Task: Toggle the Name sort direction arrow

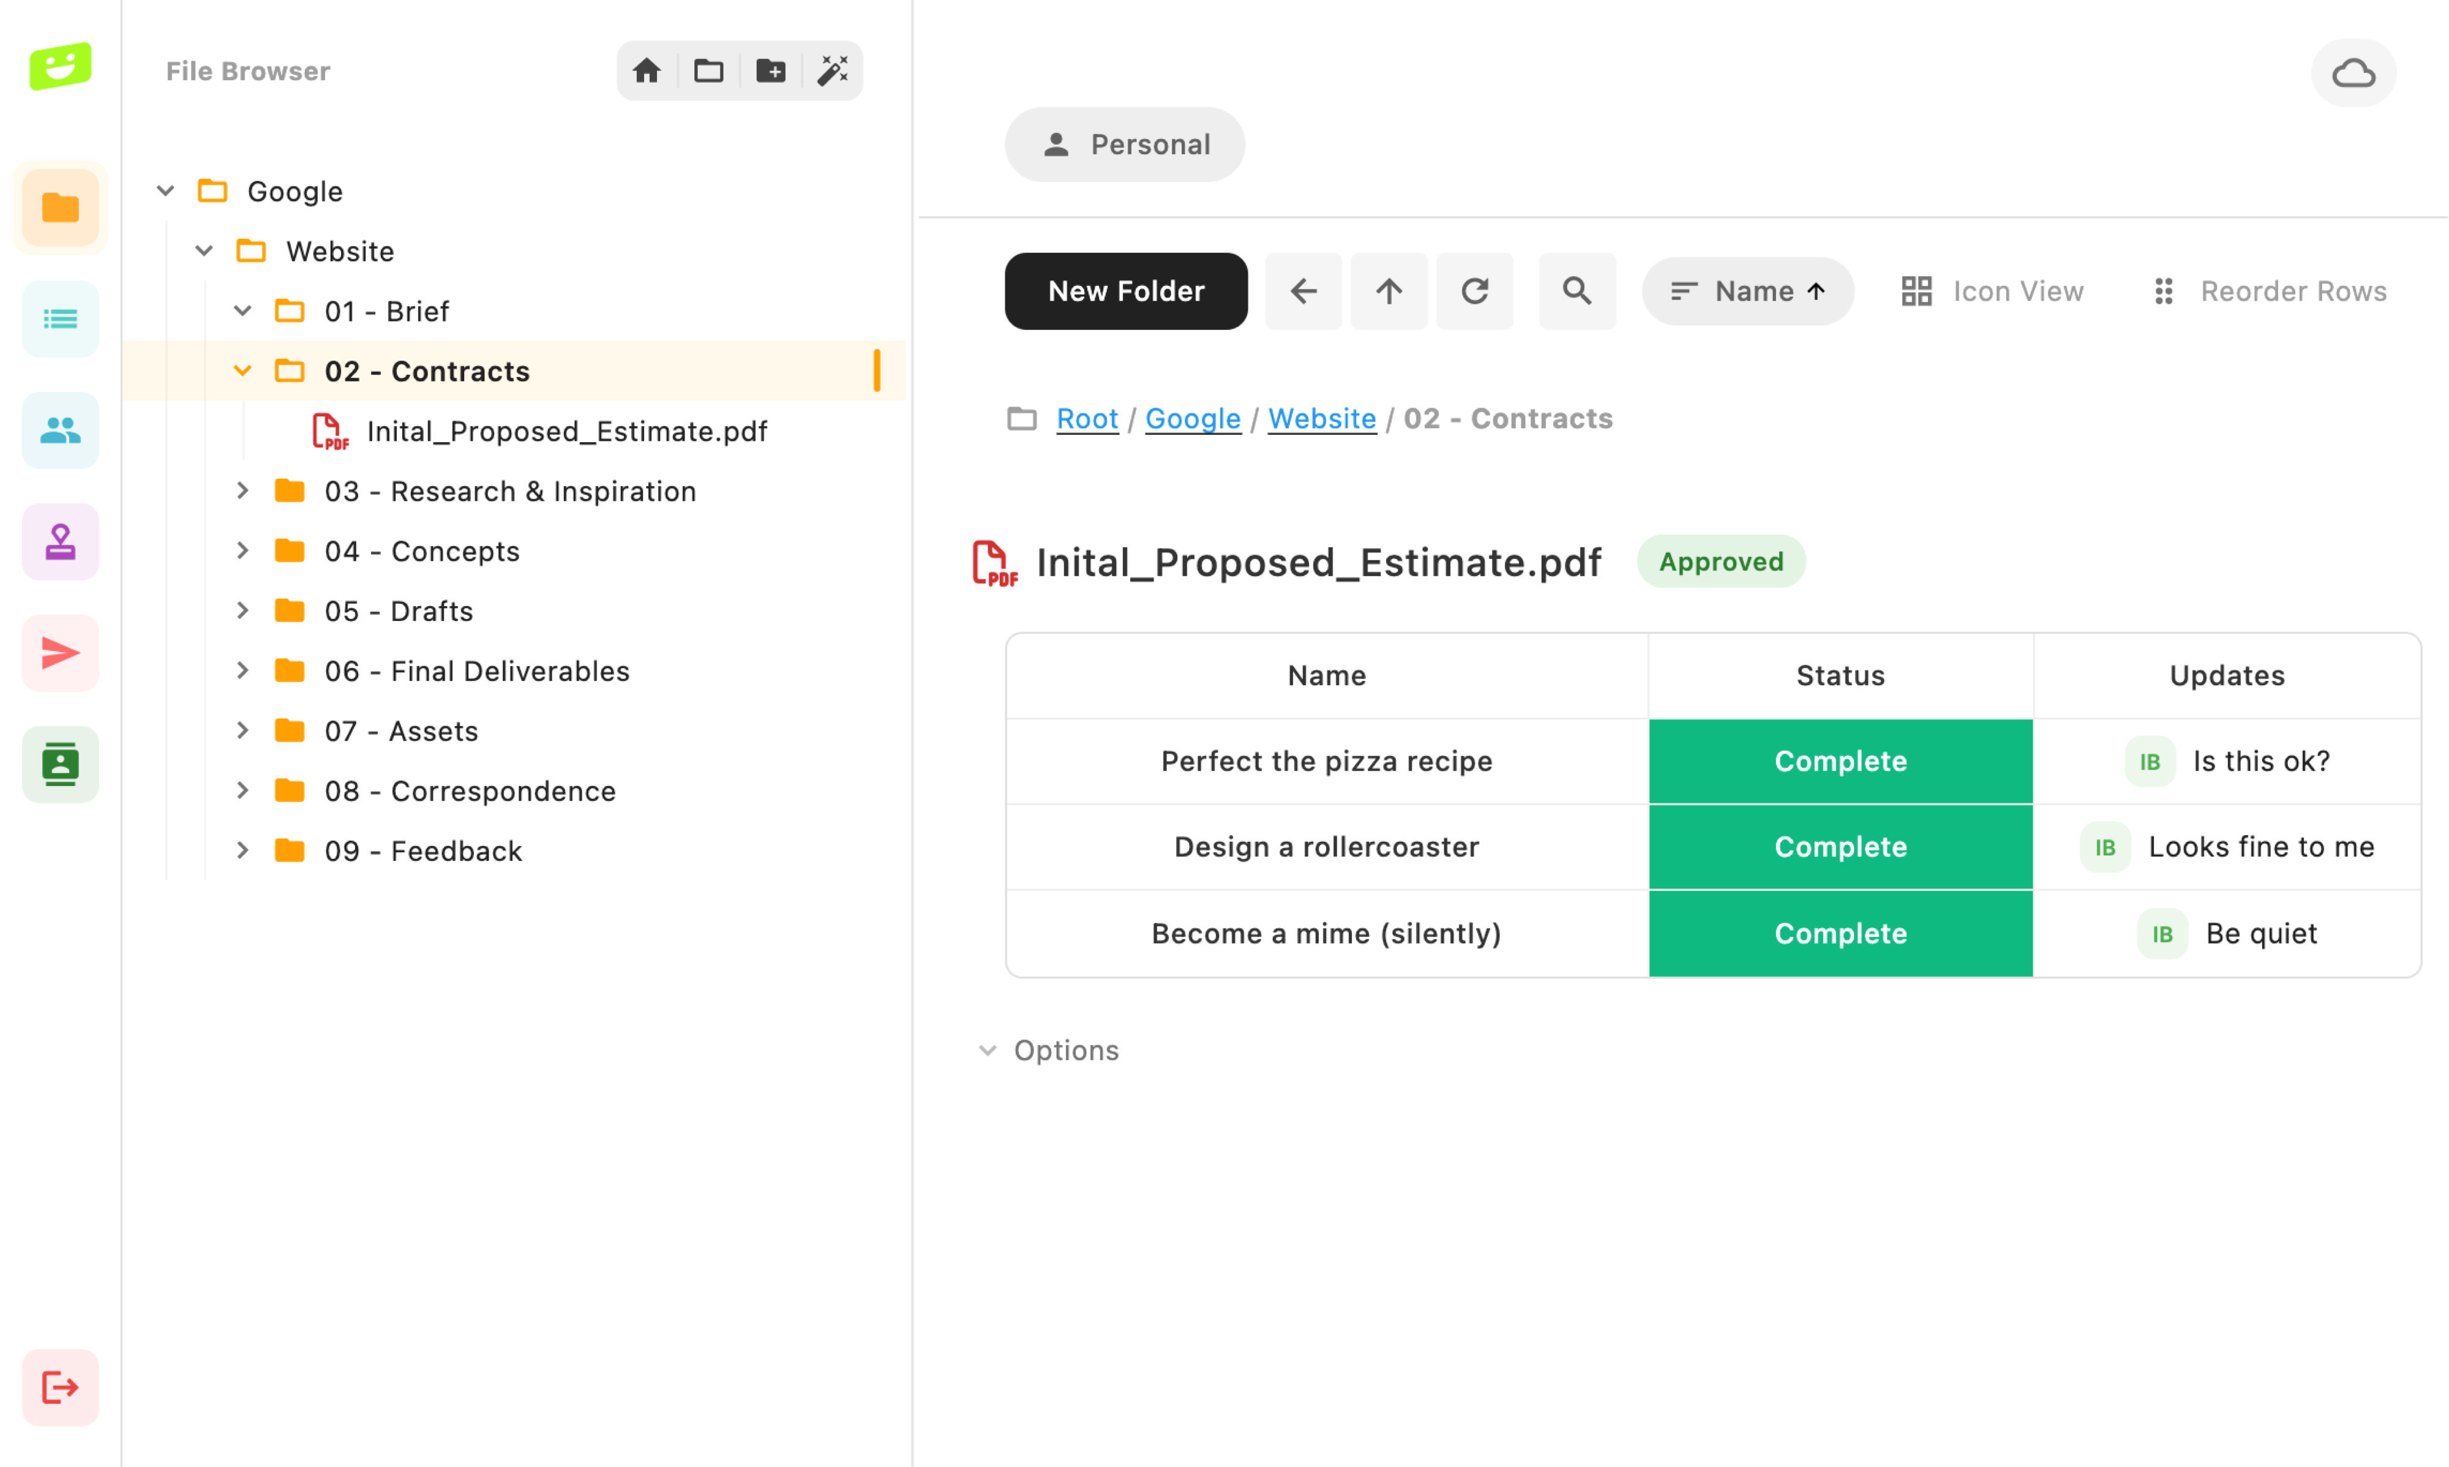Action: [1817, 291]
